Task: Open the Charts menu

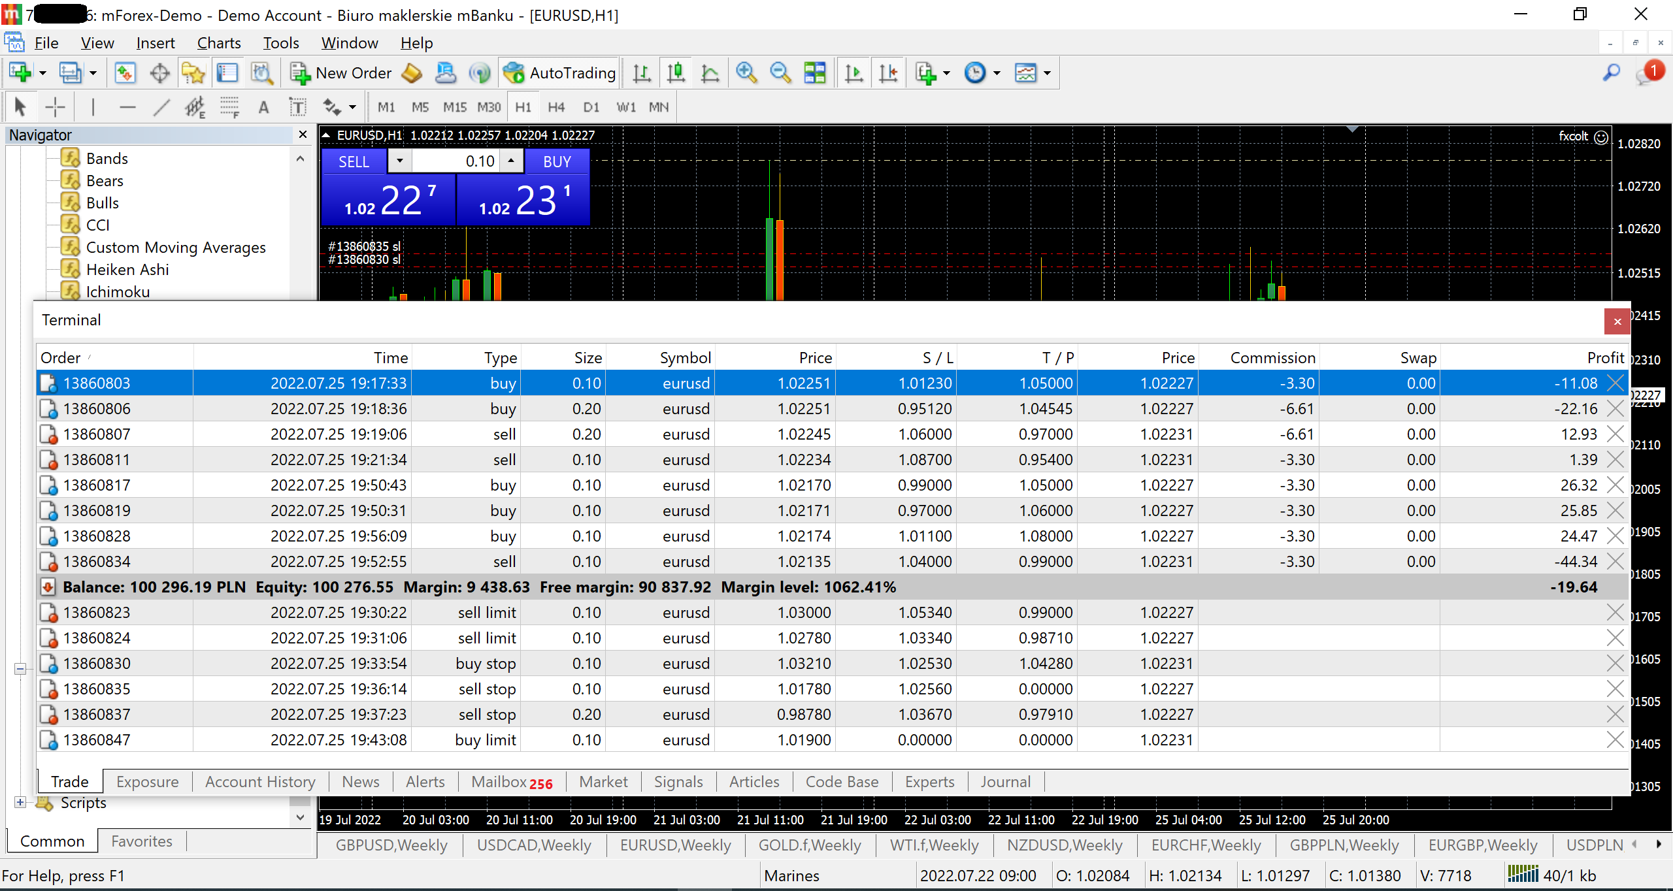Action: pos(219,43)
